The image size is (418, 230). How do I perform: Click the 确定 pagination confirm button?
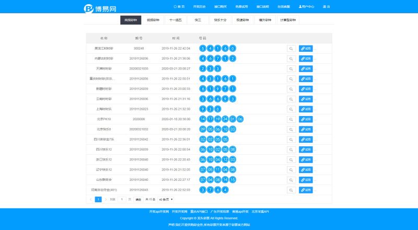[138, 200]
